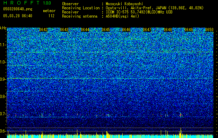The height and width of the screenshot is (138, 218).
Task: Click the 0647 time marker
Action: 147,30
